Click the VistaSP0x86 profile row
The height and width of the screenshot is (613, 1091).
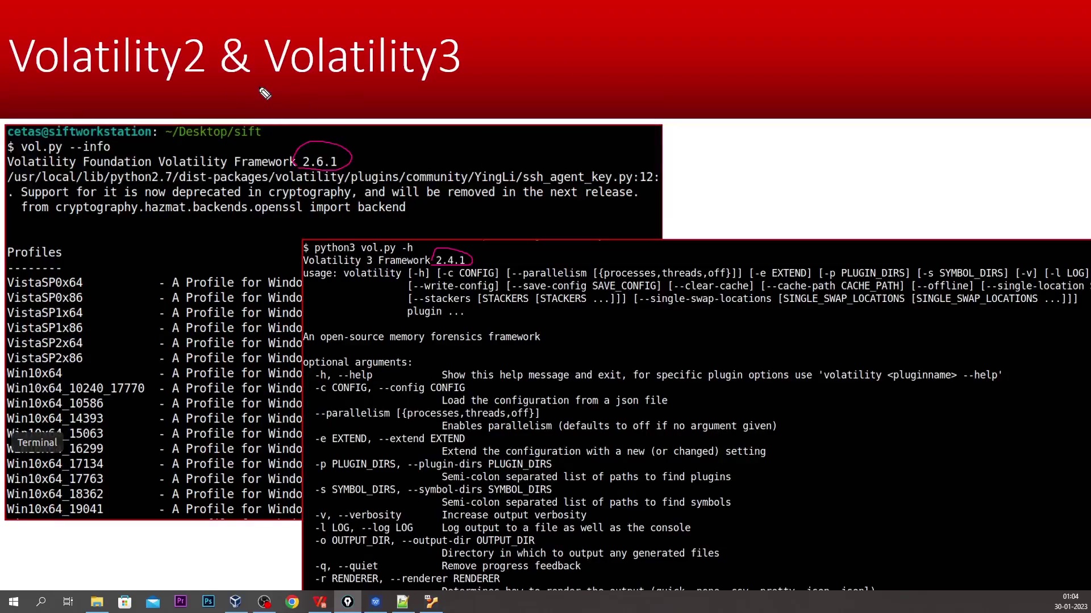coord(155,298)
